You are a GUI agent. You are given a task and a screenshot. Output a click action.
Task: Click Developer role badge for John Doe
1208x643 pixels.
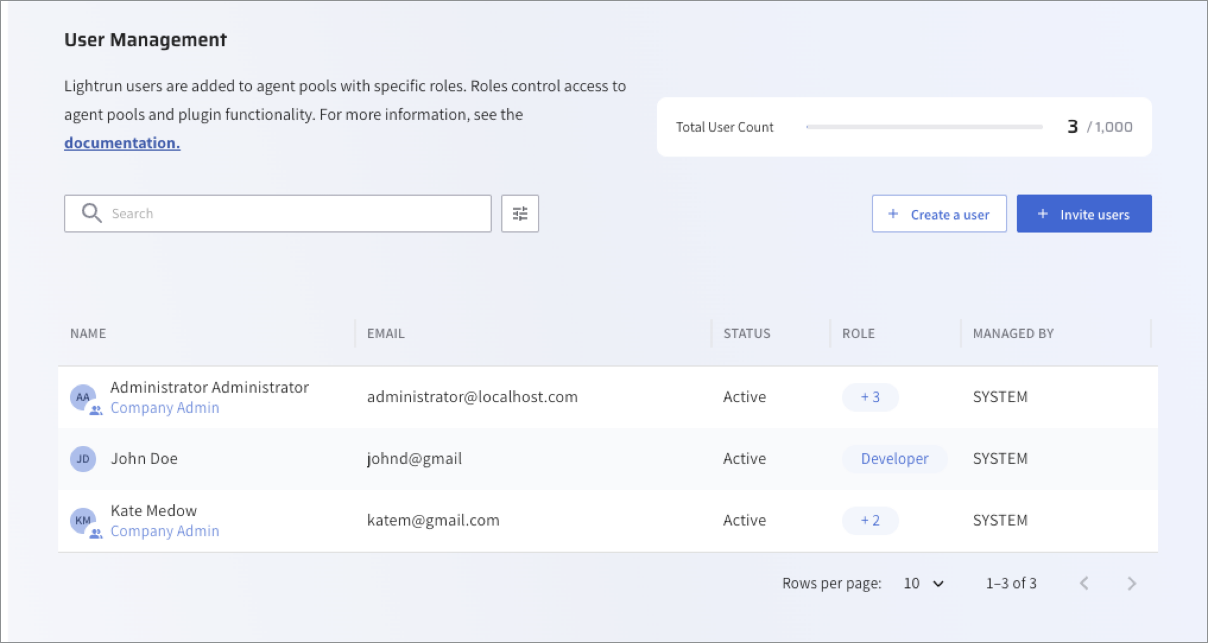pyautogui.click(x=894, y=459)
